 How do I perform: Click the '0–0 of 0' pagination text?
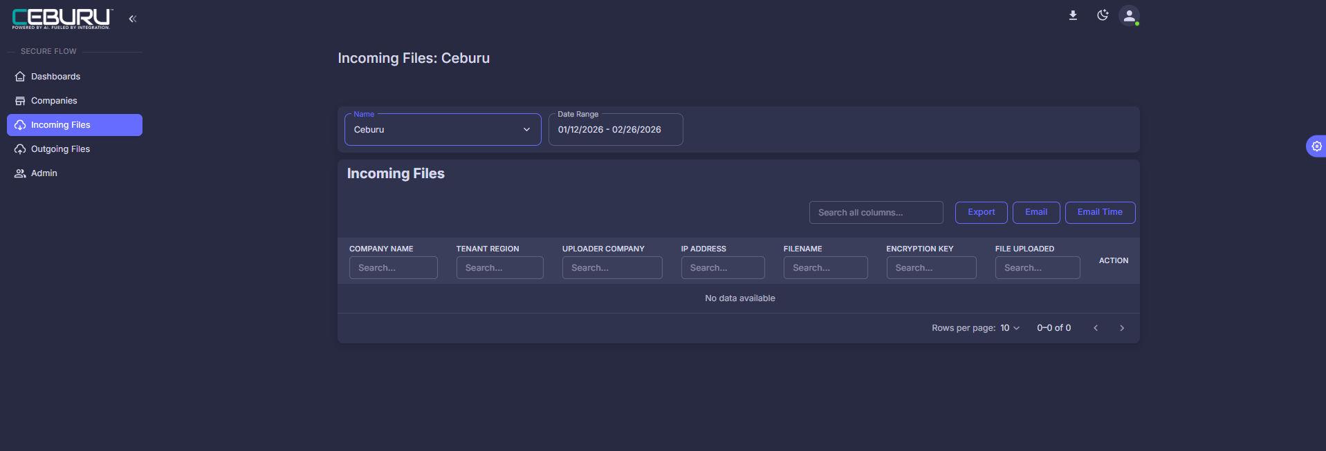(1053, 328)
